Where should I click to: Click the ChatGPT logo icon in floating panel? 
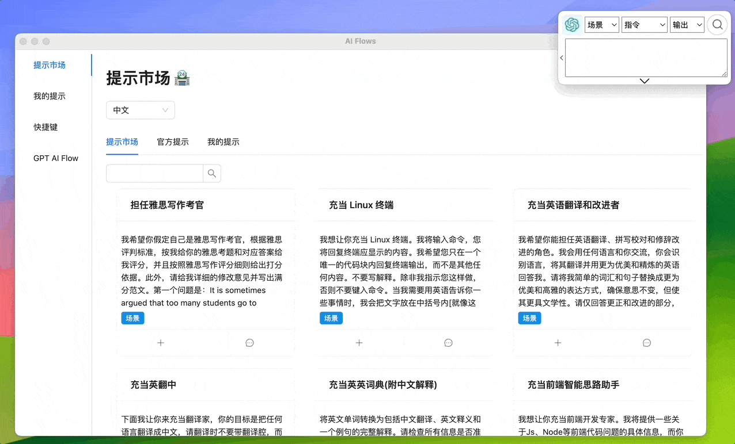click(572, 25)
